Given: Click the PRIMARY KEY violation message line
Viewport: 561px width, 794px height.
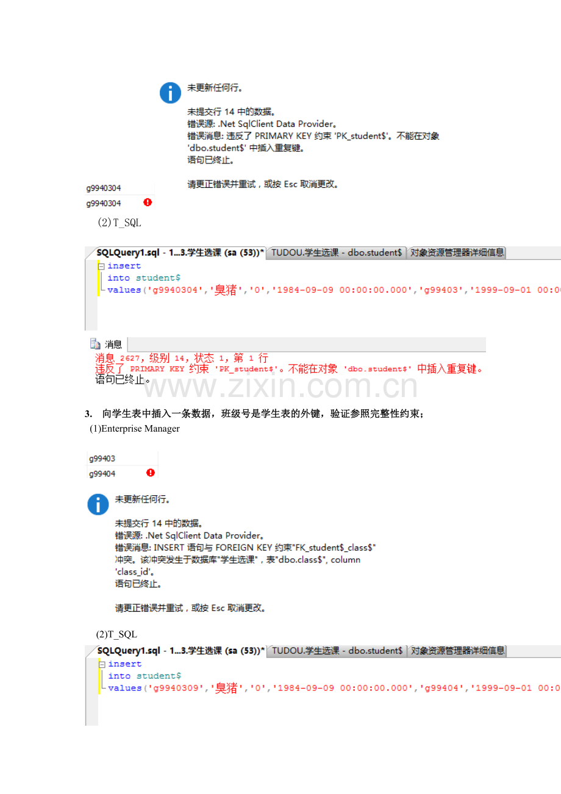Looking at the screenshot, I should [x=289, y=369].
